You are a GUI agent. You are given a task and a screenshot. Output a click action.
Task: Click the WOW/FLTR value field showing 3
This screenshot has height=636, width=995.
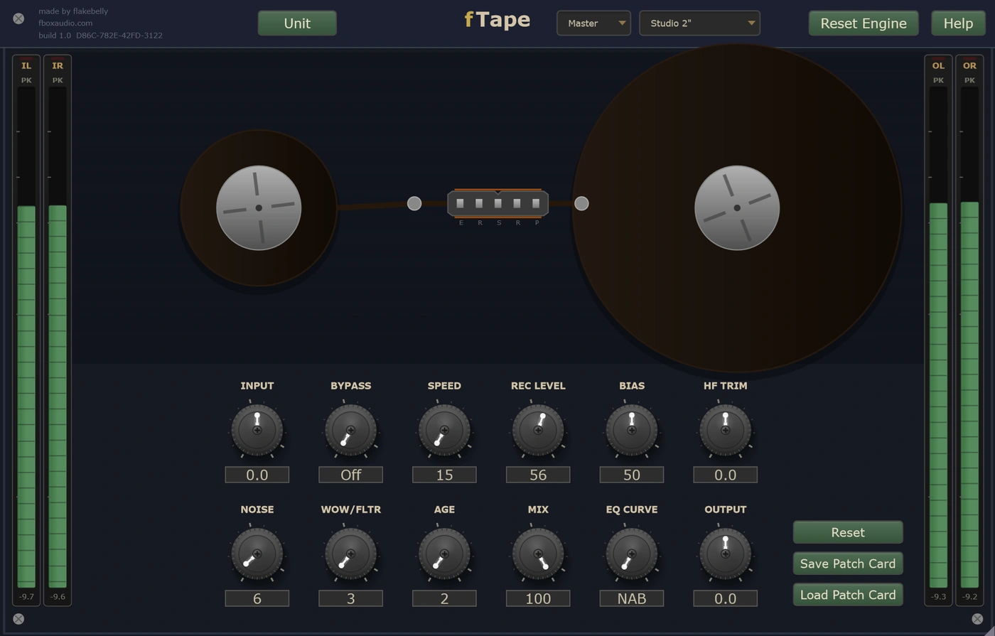(x=350, y=598)
